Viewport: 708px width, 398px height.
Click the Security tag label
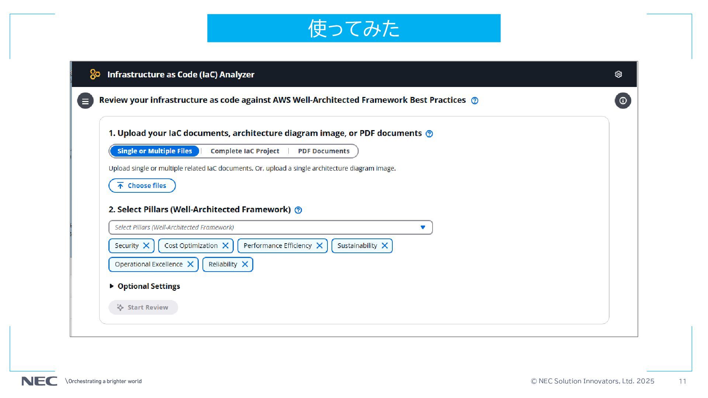(126, 246)
